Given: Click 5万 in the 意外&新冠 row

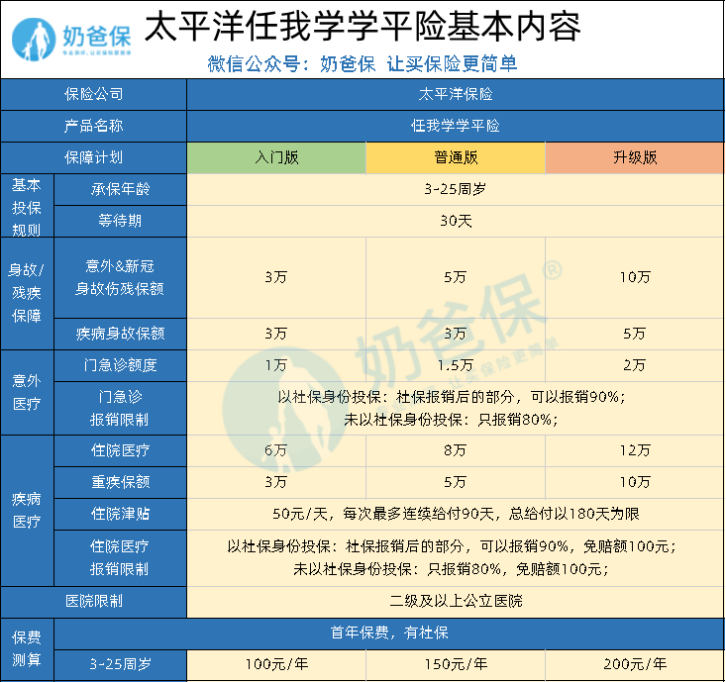Looking at the screenshot, I should [x=456, y=277].
